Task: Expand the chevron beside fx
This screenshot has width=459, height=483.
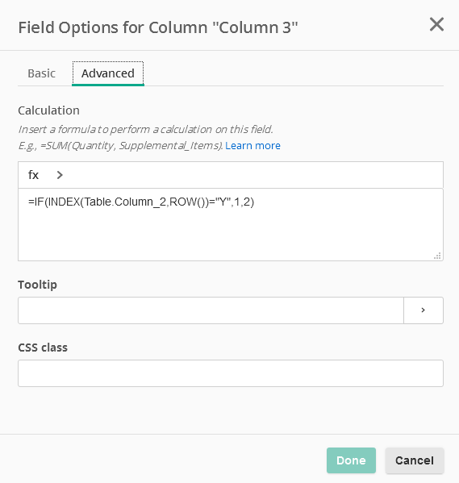Action: coord(60,175)
